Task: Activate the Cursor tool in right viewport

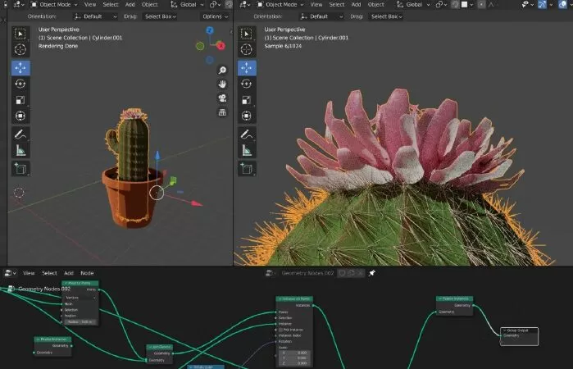Action: click(x=247, y=50)
